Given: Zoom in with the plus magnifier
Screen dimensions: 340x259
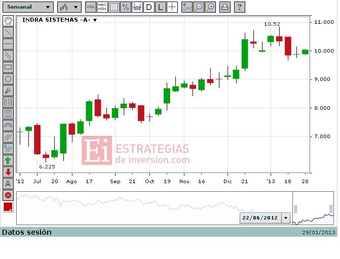Looking at the screenshot, I should click(210, 7).
